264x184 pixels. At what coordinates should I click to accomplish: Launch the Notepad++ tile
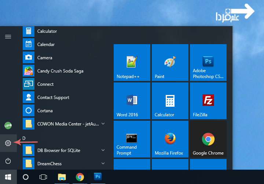point(132,63)
